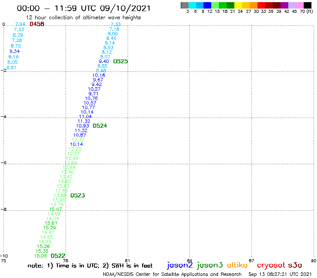Click the 0524 pass time label

pos(100,126)
